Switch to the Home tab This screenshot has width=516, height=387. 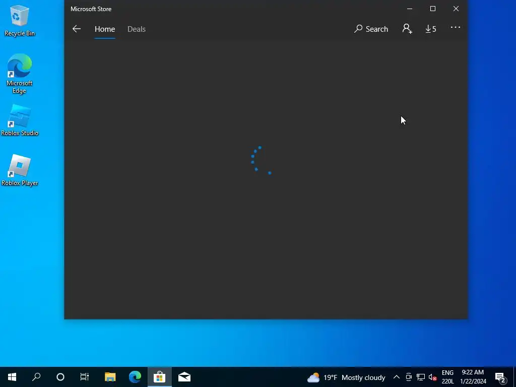pyautogui.click(x=105, y=29)
